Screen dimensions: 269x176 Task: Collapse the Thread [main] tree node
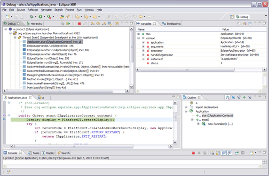15,38
